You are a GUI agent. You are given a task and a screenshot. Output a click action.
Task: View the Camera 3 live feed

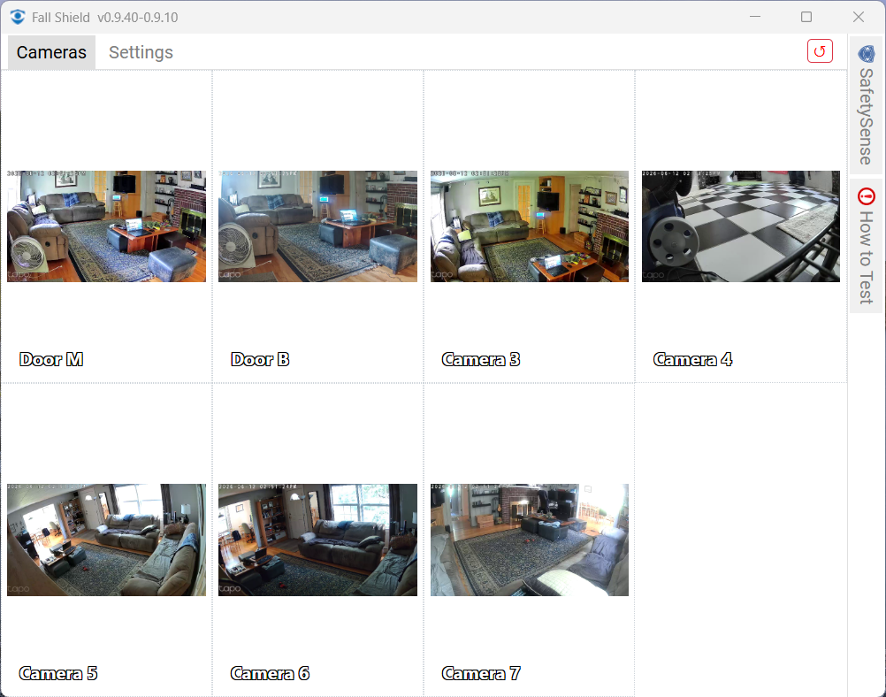(x=530, y=226)
